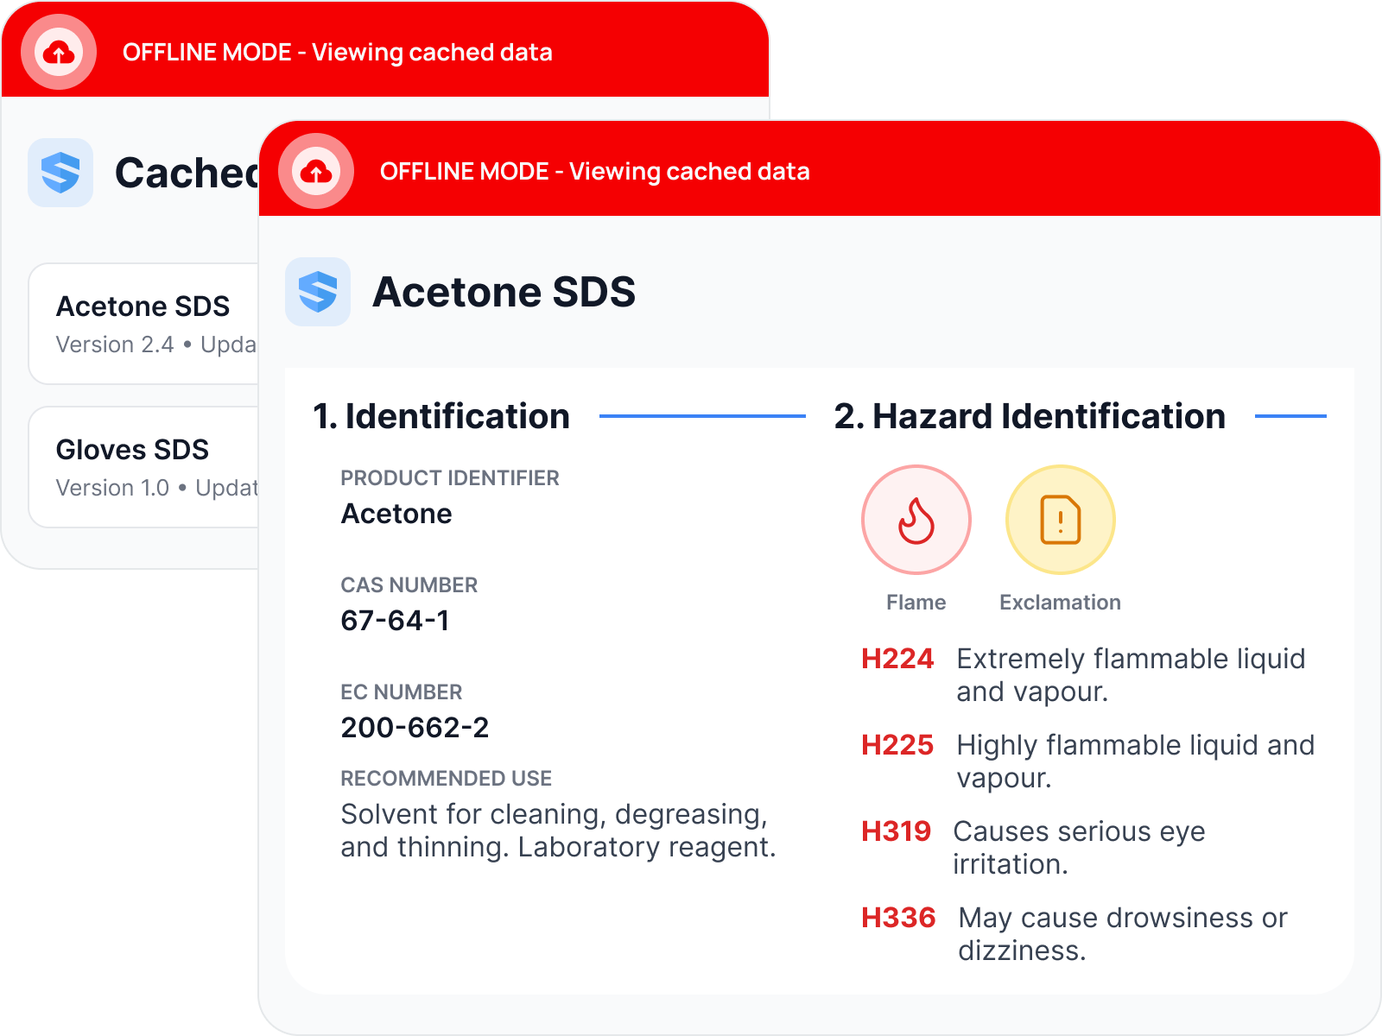Image resolution: width=1382 pixels, height=1036 pixels.
Task: Click hazard code H224
Action: click(x=897, y=659)
